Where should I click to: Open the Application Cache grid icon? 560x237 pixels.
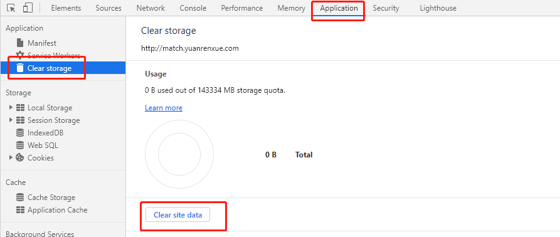pos(20,210)
